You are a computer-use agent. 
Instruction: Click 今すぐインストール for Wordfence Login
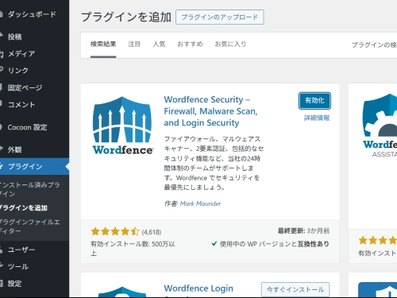[x=295, y=289]
